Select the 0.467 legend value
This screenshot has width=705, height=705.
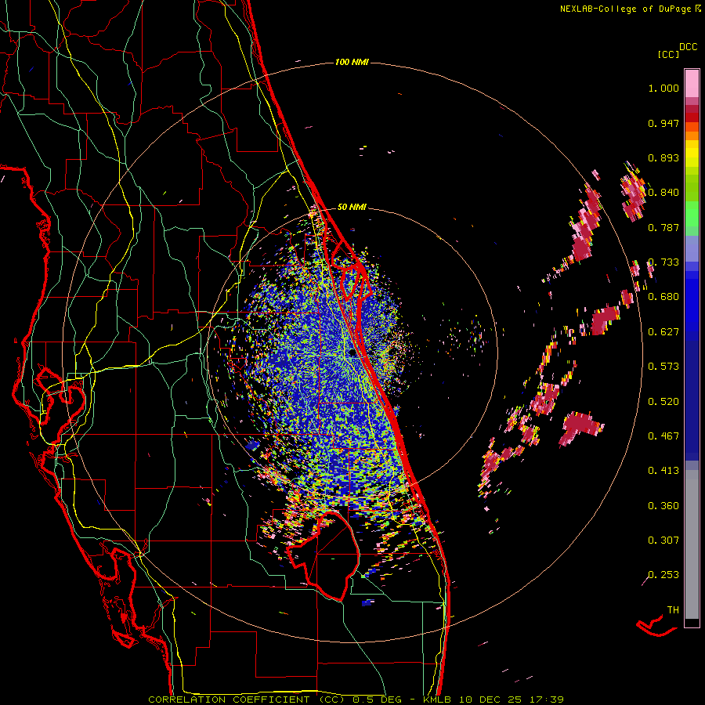[x=663, y=436]
